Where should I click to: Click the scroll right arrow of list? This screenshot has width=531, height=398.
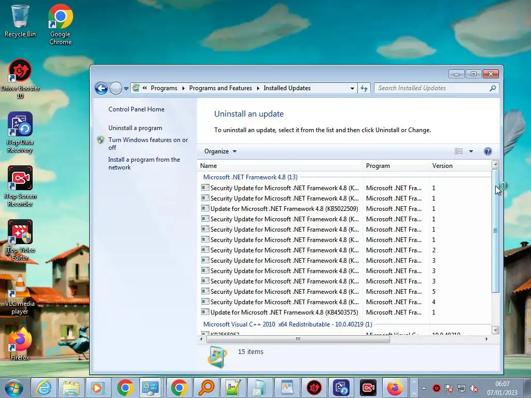point(486,339)
